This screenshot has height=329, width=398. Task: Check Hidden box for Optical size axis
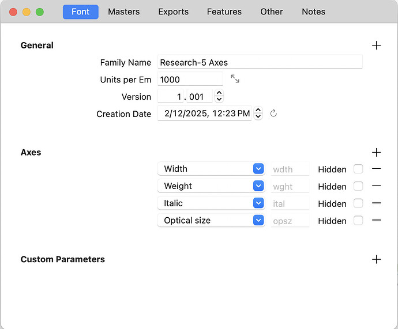pyautogui.click(x=358, y=221)
